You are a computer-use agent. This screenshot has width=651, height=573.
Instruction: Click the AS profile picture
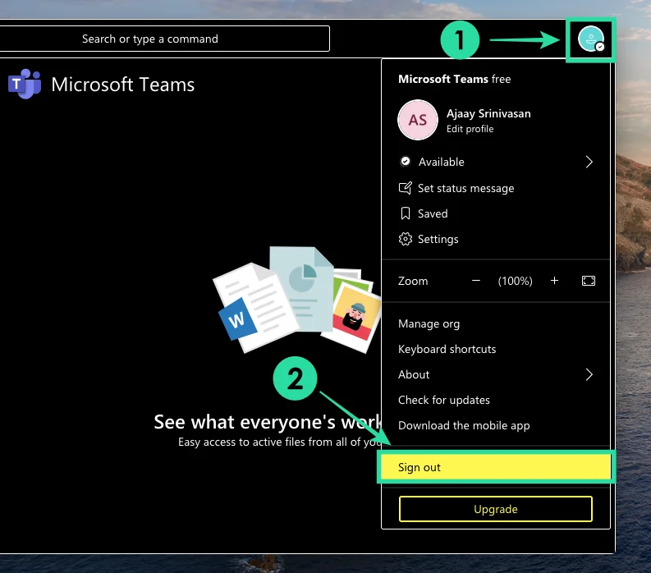[x=418, y=120]
